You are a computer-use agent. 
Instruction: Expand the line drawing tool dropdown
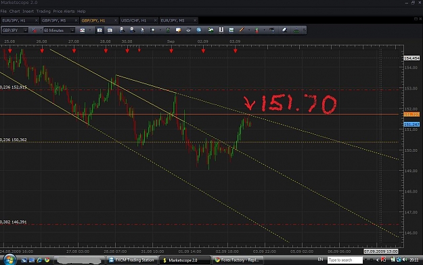tap(249, 30)
